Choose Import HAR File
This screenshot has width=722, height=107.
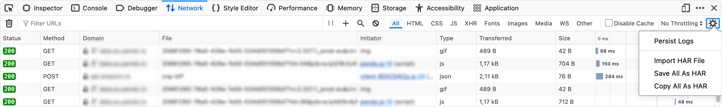tap(679, 61)
